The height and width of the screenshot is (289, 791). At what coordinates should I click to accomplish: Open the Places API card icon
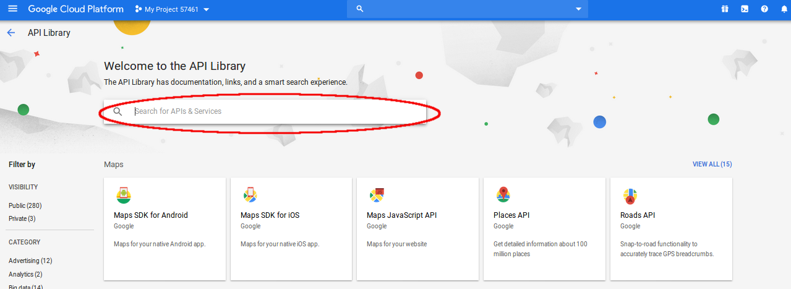coord(503,195)
